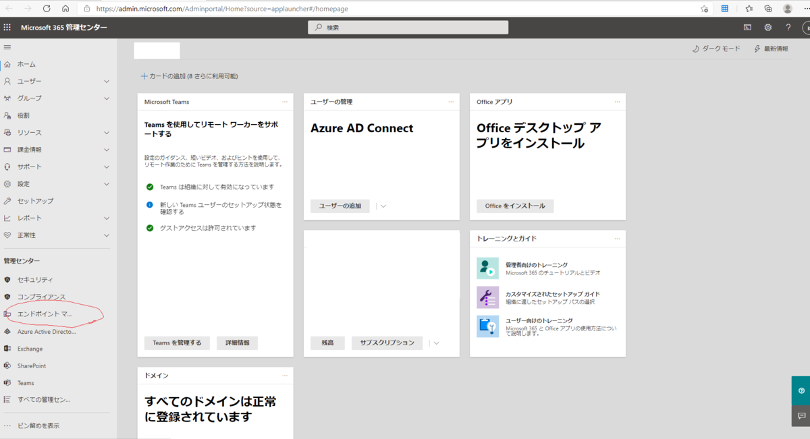Image resolution: width=810 pixels, height=439 pixels.
Task: Click ユーザーの追加 button
Action: (340, 206)
